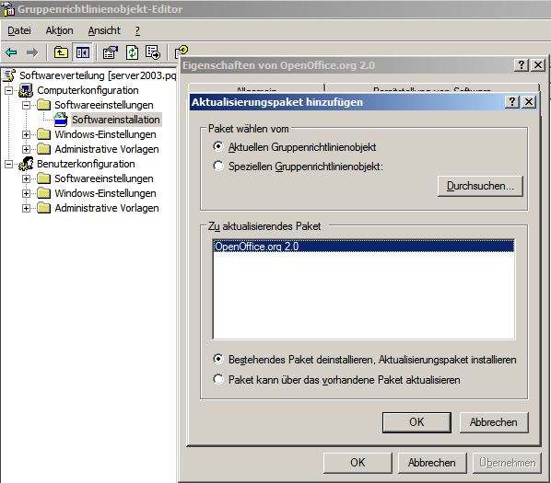Click the Gruppenrichtlinienobjekt-Editor title bar icon
This screenshot has width=551, height=483.
[x=7, y=9]
